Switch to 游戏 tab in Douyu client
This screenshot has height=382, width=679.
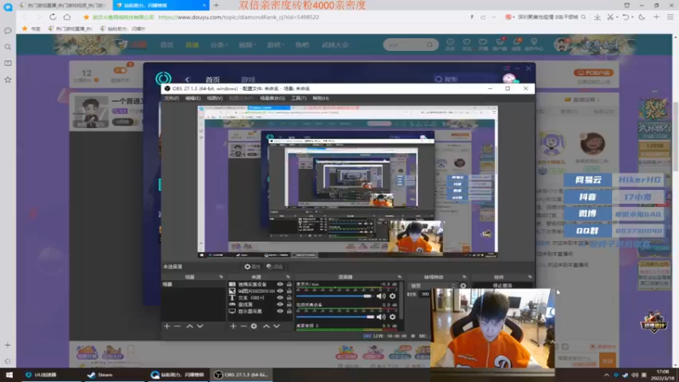(248, 80)
